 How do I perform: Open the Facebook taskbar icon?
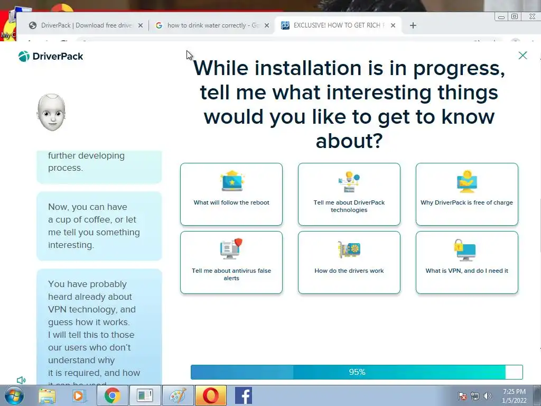244,395
